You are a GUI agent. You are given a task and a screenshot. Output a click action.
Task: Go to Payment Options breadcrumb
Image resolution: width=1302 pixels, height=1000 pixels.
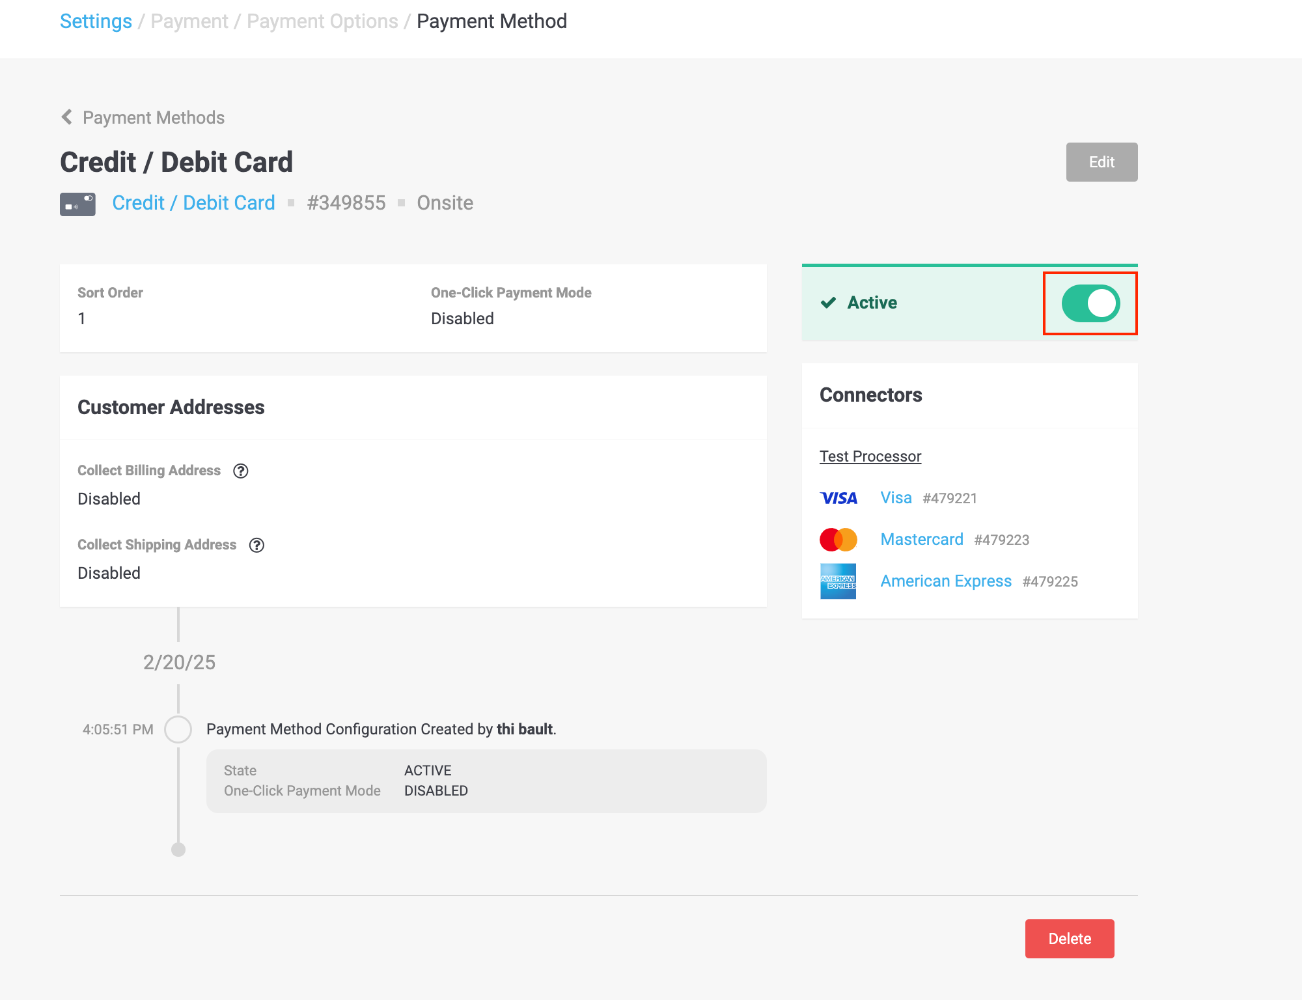[x=322, y=21]
